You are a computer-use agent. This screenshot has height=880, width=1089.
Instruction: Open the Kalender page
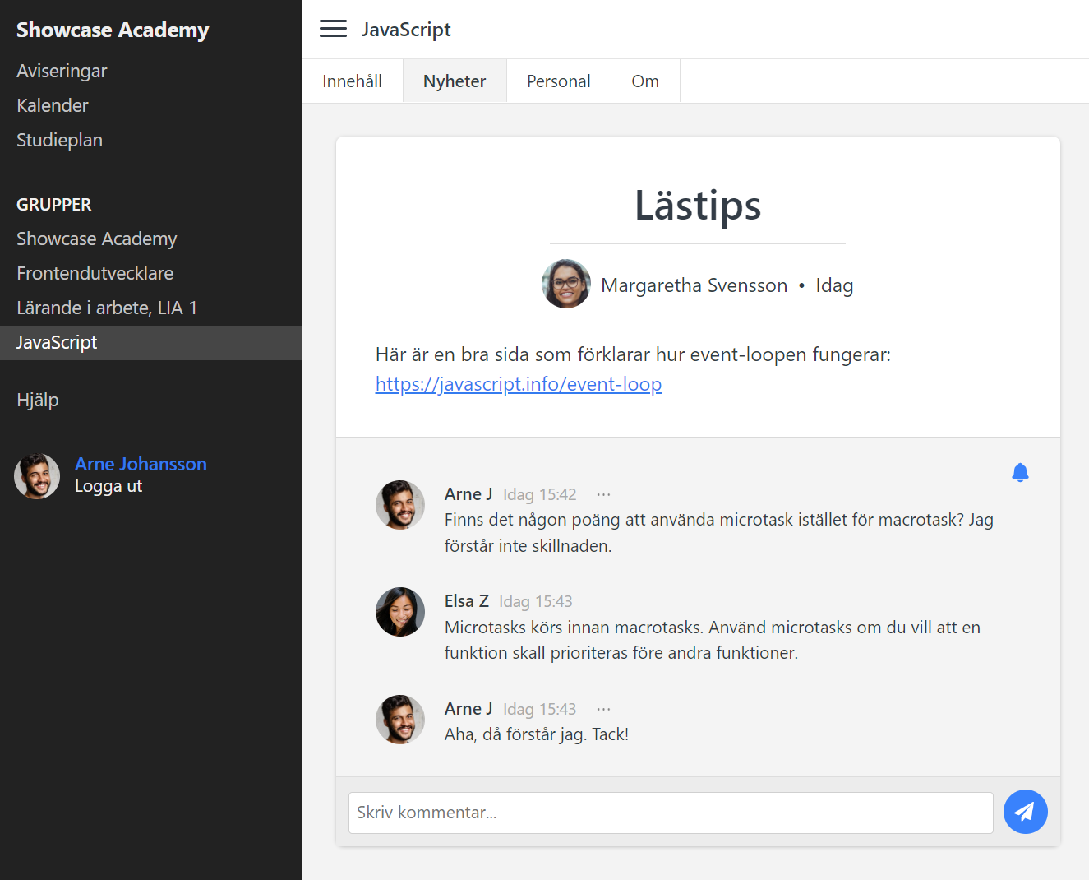click(x=52, y=105)
